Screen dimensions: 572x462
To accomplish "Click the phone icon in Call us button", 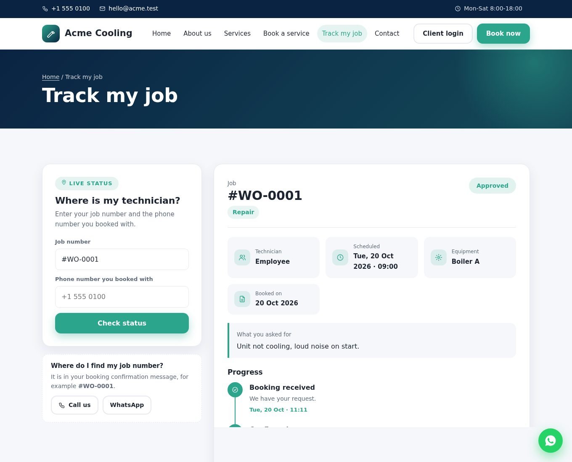I will pyautogui.click(x=62, y=405).
